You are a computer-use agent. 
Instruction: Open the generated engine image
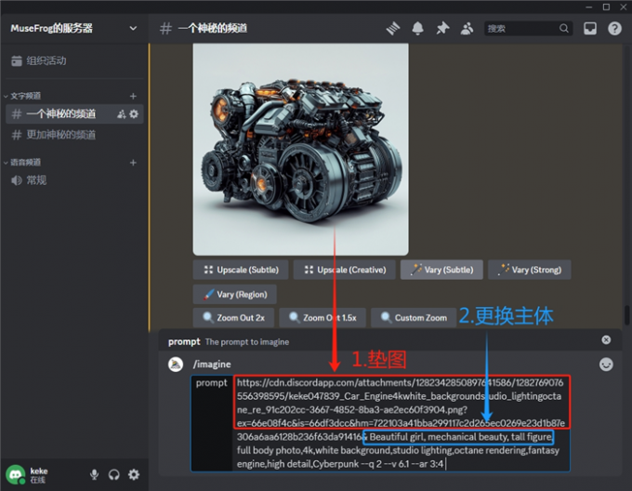(x=301, y=150)
